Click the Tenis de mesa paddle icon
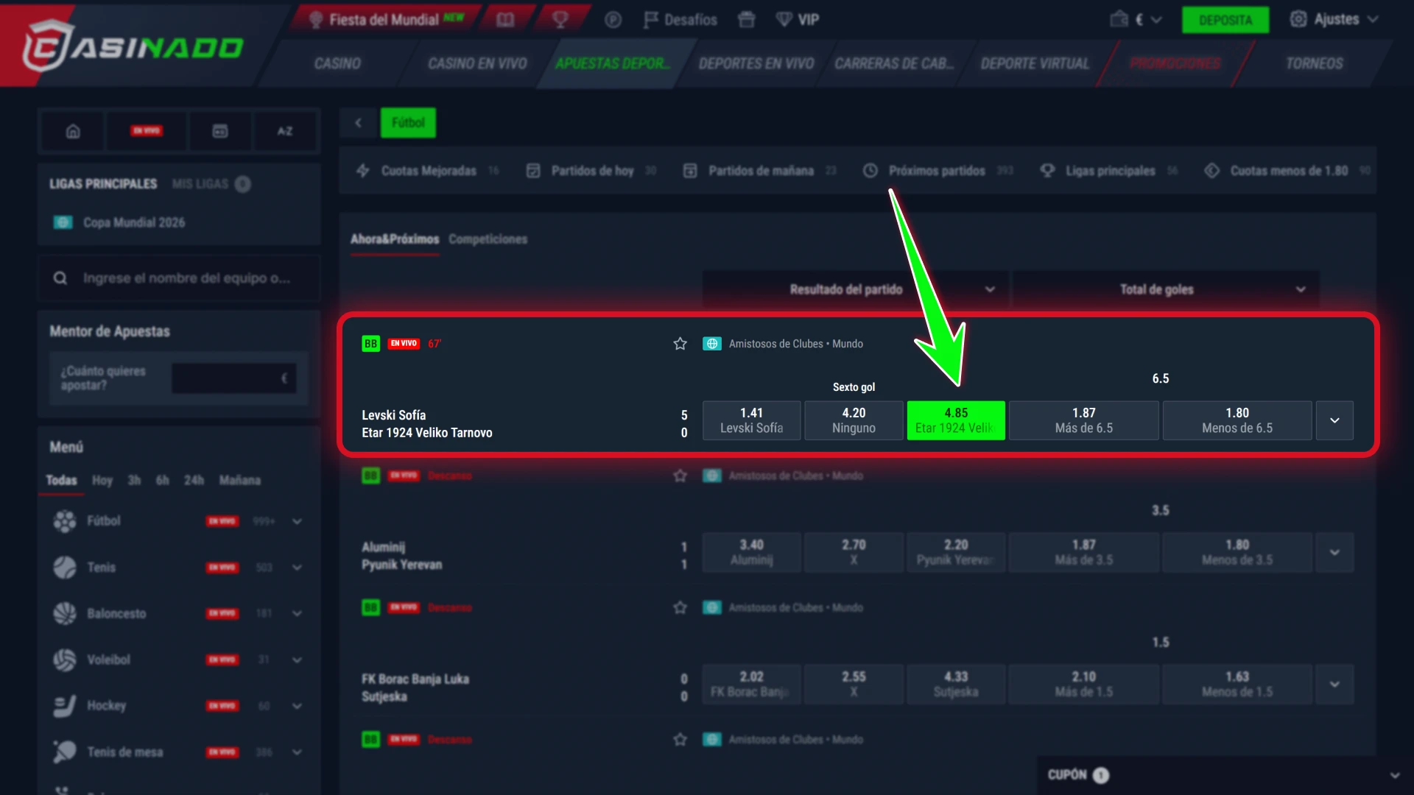The width and height of the screenshot is (1414, 795). pyautogui.click(x=65, y=752)
